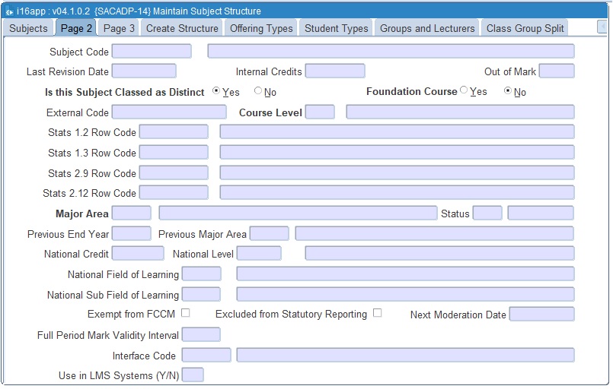
Task: Go to Create Structure tab
Action: pyautogui.click(x=182, y=28)
